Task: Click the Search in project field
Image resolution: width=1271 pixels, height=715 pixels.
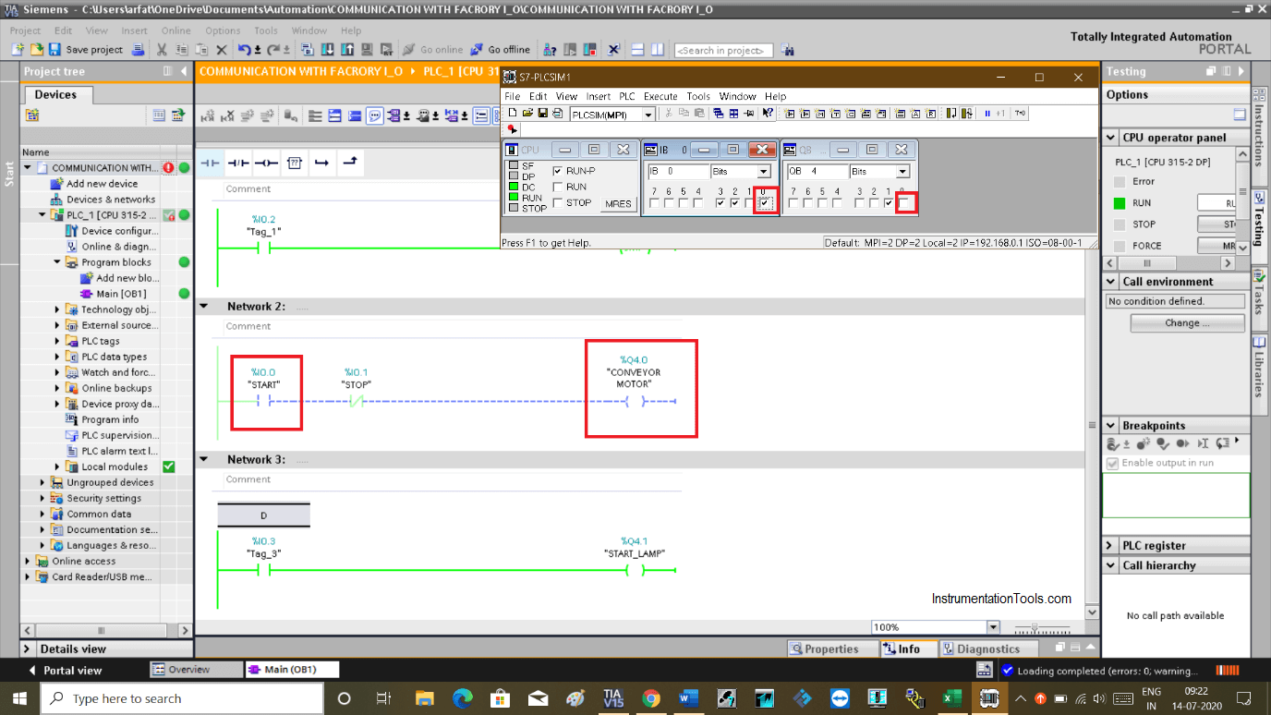Action: point(723,50)
